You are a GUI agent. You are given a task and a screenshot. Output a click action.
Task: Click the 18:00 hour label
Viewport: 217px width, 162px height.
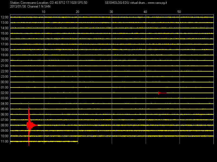pyautogui.click(x=5, y=50)
